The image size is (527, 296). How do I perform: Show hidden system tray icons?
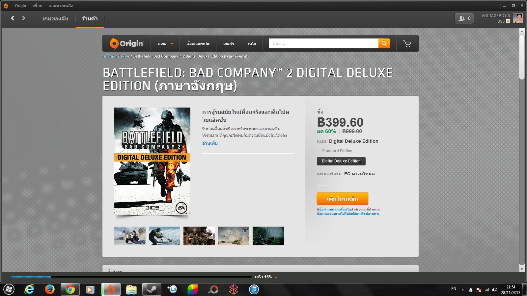pos(463,290)
